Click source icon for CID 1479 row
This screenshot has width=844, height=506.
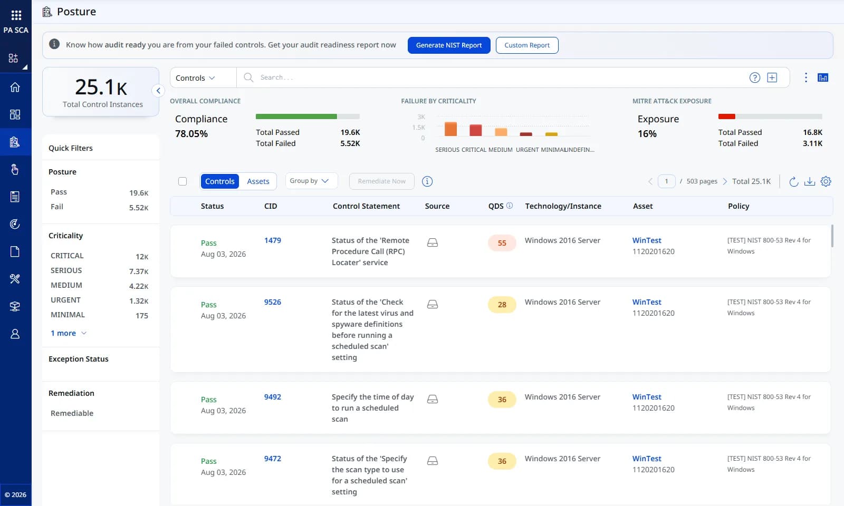click(x=433, y=242)
